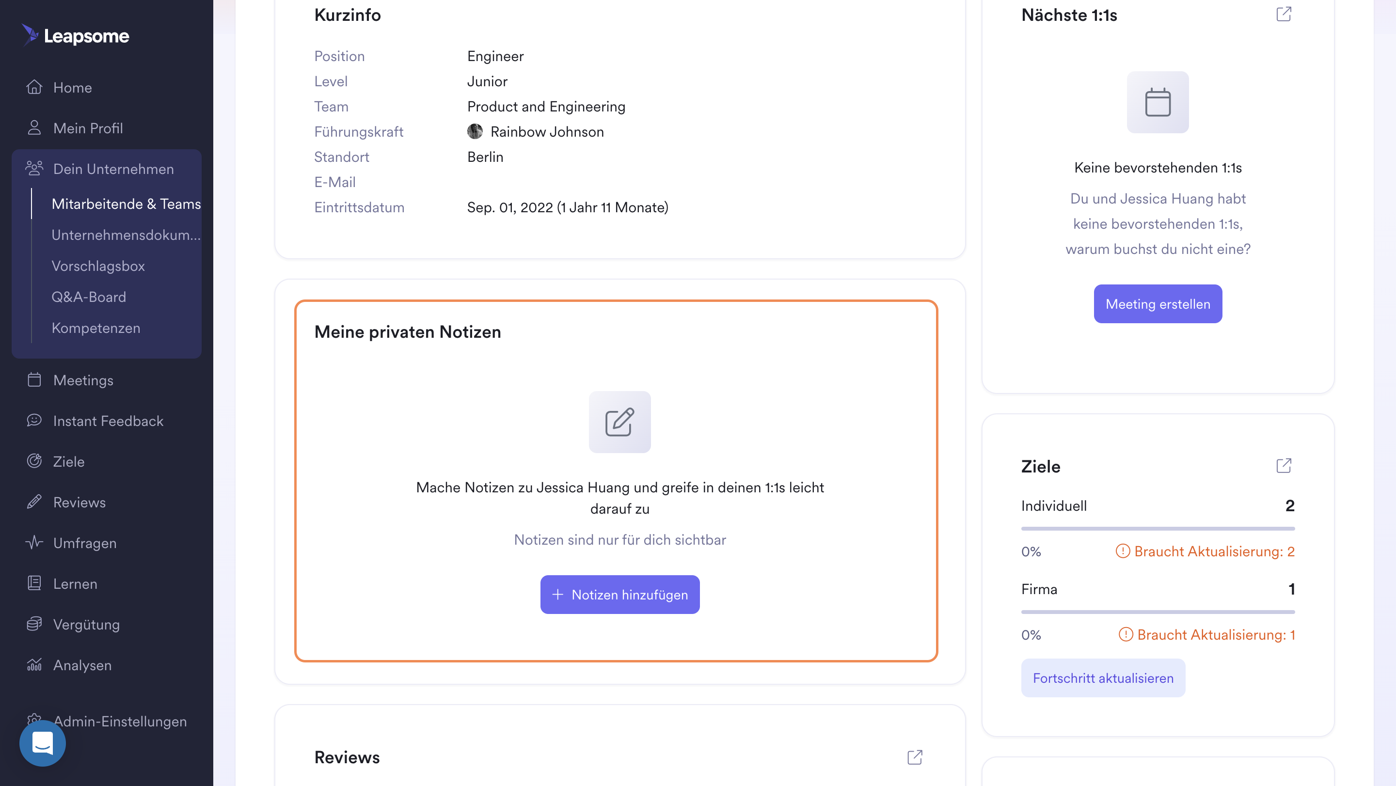
Task: Click the Mein Profil person icon
Action: [34, 128]
